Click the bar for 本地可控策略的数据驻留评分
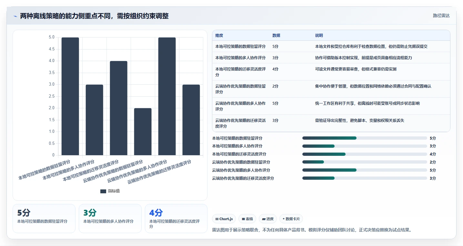The image size is (463, 246). click(70, 96)
